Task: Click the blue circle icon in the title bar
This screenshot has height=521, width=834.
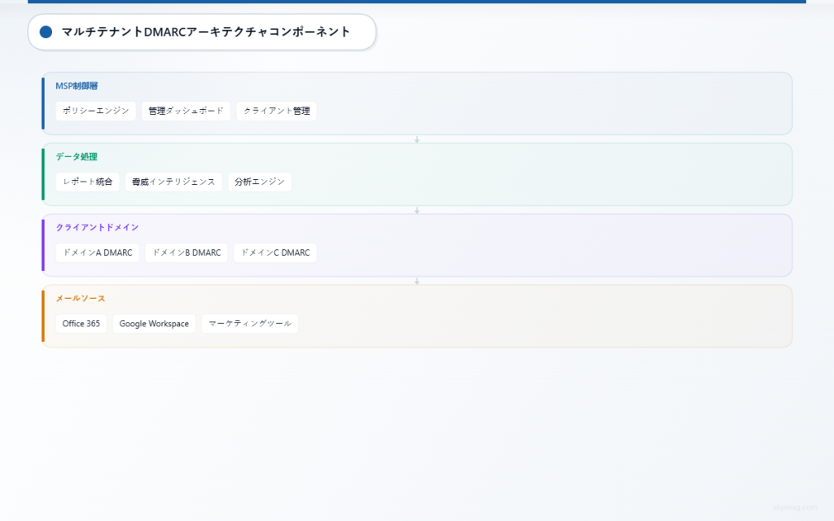Action: [x=46, y=32]
